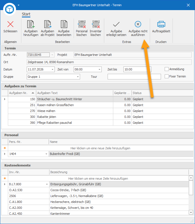The width and height of the screenshot is (195, 224).
Task: Click Kostenelemente scrollbar up arrow
Action: tap(191, 178)
